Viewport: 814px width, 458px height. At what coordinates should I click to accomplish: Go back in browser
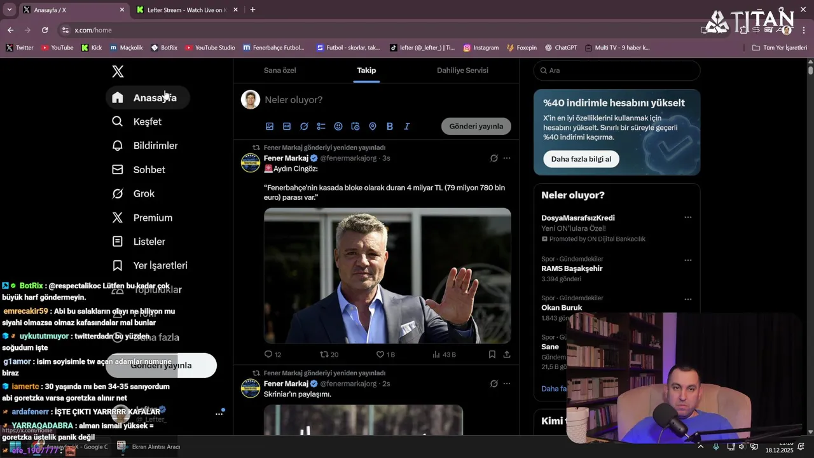pos(10,30)
